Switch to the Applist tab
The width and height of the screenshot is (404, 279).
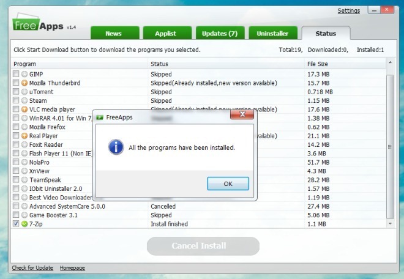167,33
